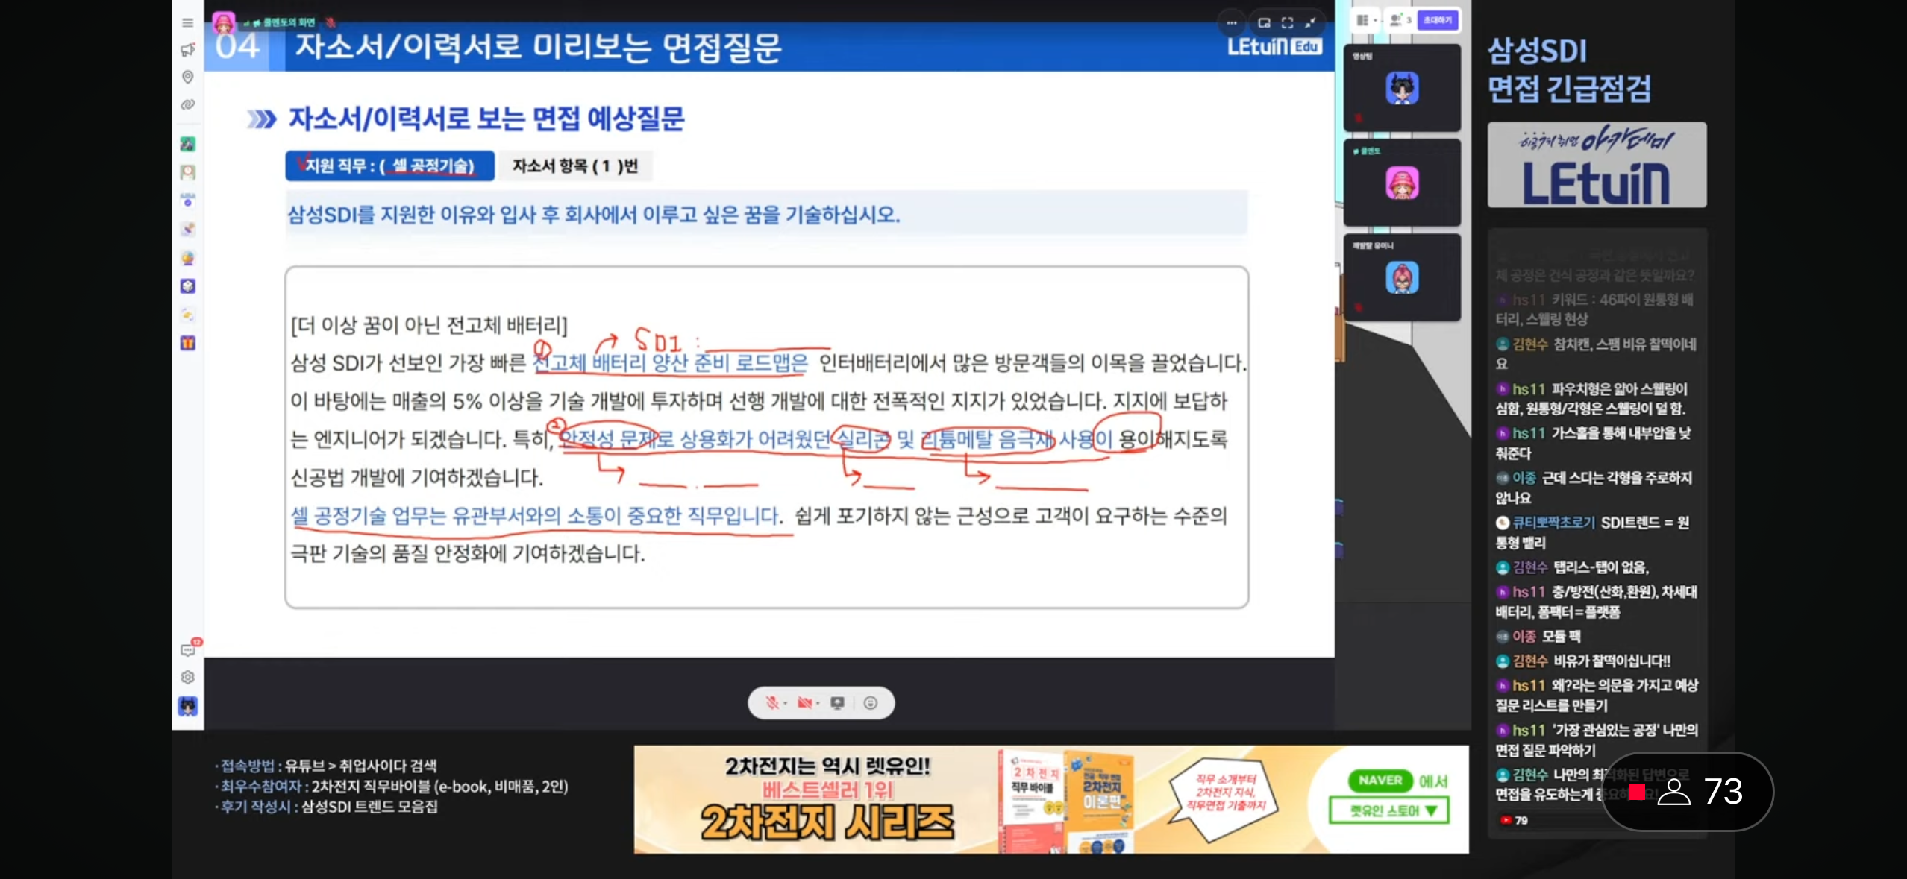Toggle picture-in-picture for shared screen

point(1264,23)
